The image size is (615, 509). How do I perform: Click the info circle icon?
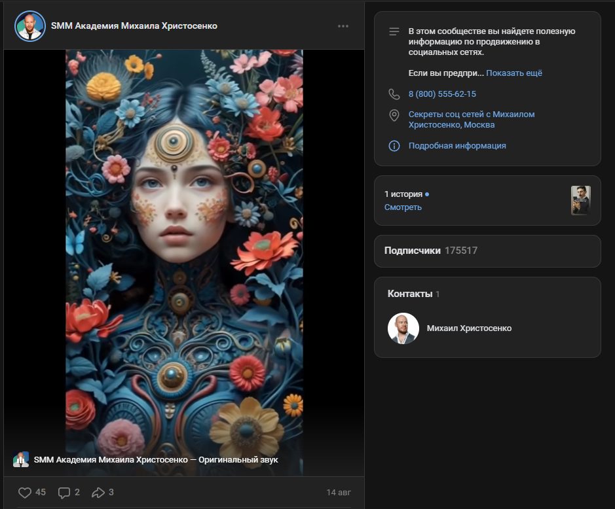coord(394,146)
